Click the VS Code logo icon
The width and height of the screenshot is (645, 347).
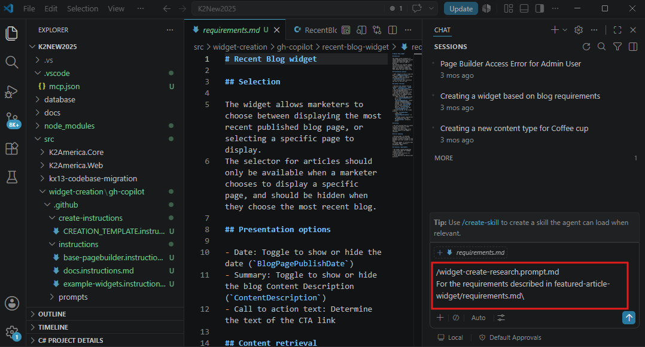[x=8, y=8]
